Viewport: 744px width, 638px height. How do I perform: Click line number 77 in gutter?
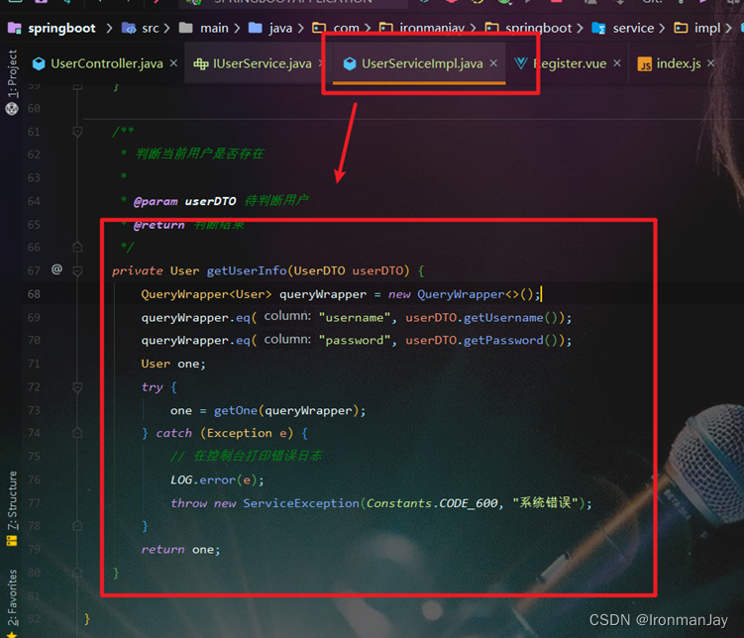click(x=34, y=503)
